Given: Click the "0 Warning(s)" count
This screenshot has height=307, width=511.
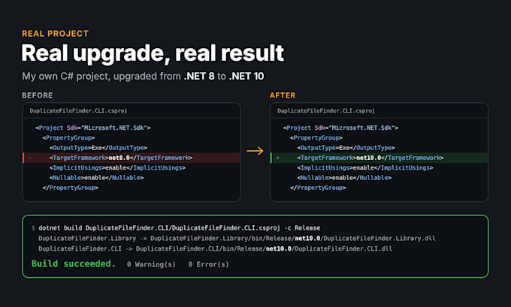Looking at the screenshot, I should click(151, 264).
